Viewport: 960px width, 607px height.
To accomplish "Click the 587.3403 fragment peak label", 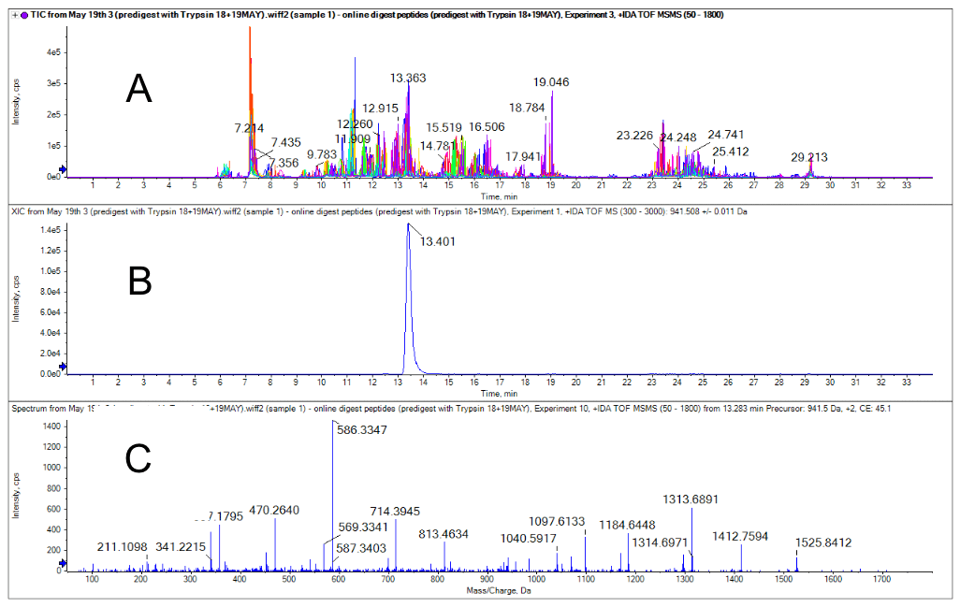I will point(361,548).
